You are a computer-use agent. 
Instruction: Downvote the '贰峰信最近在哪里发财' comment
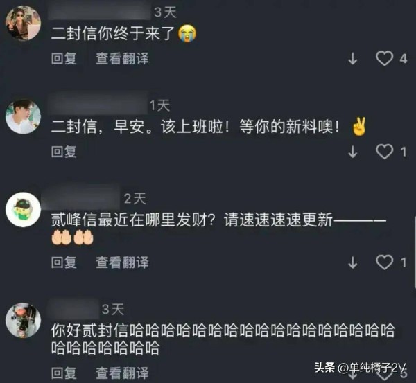point(353,262)
